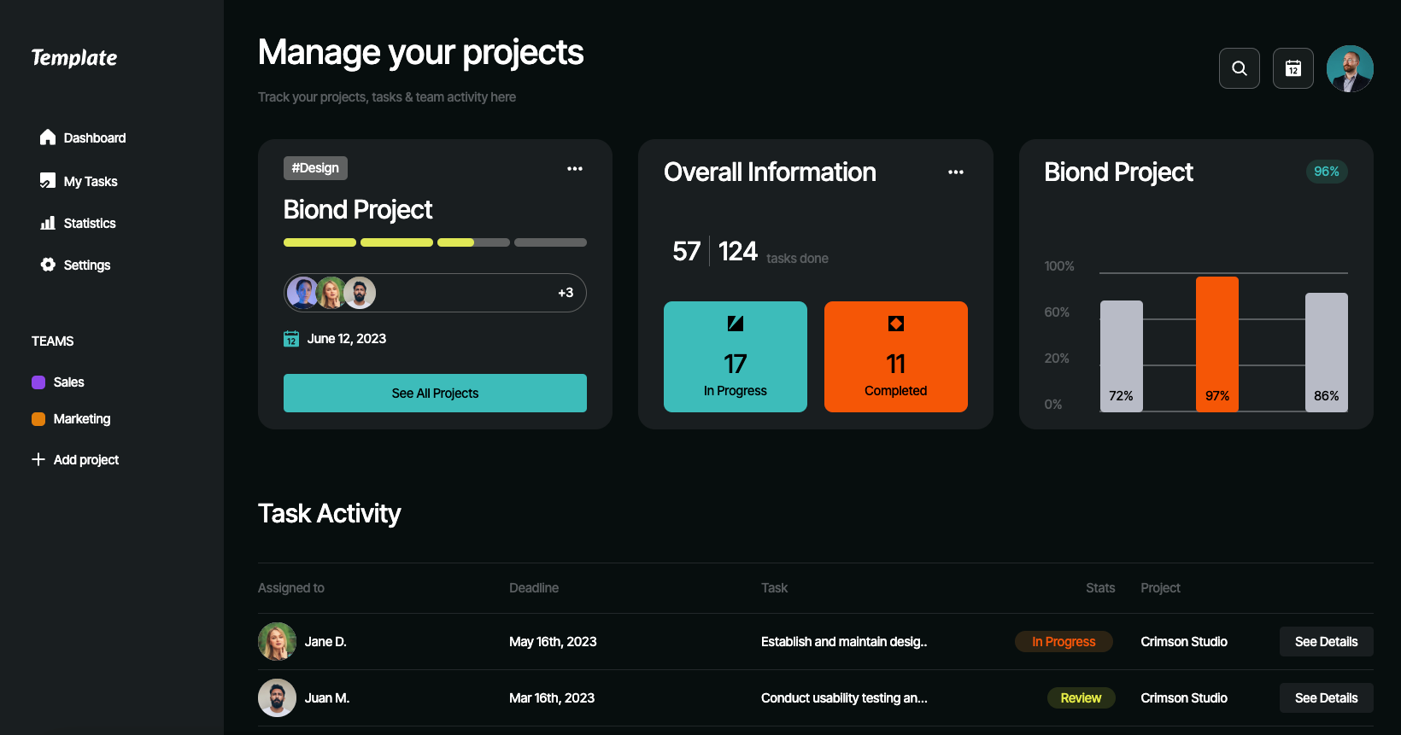This screenshot has height=735, width=1401.
Task: Click the See All Projects button
Action: coord(435,393)
